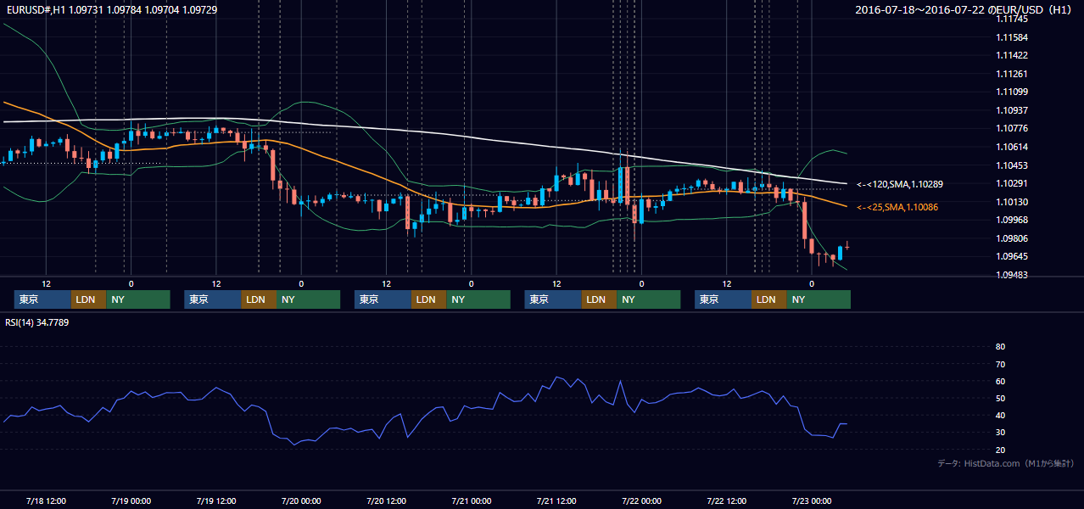Select the 1.10291 price axis label

1012,183
